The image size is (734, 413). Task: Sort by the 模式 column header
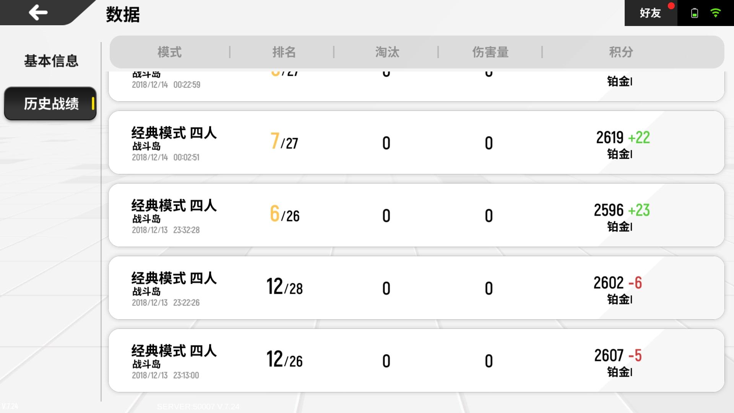point(169,52)
